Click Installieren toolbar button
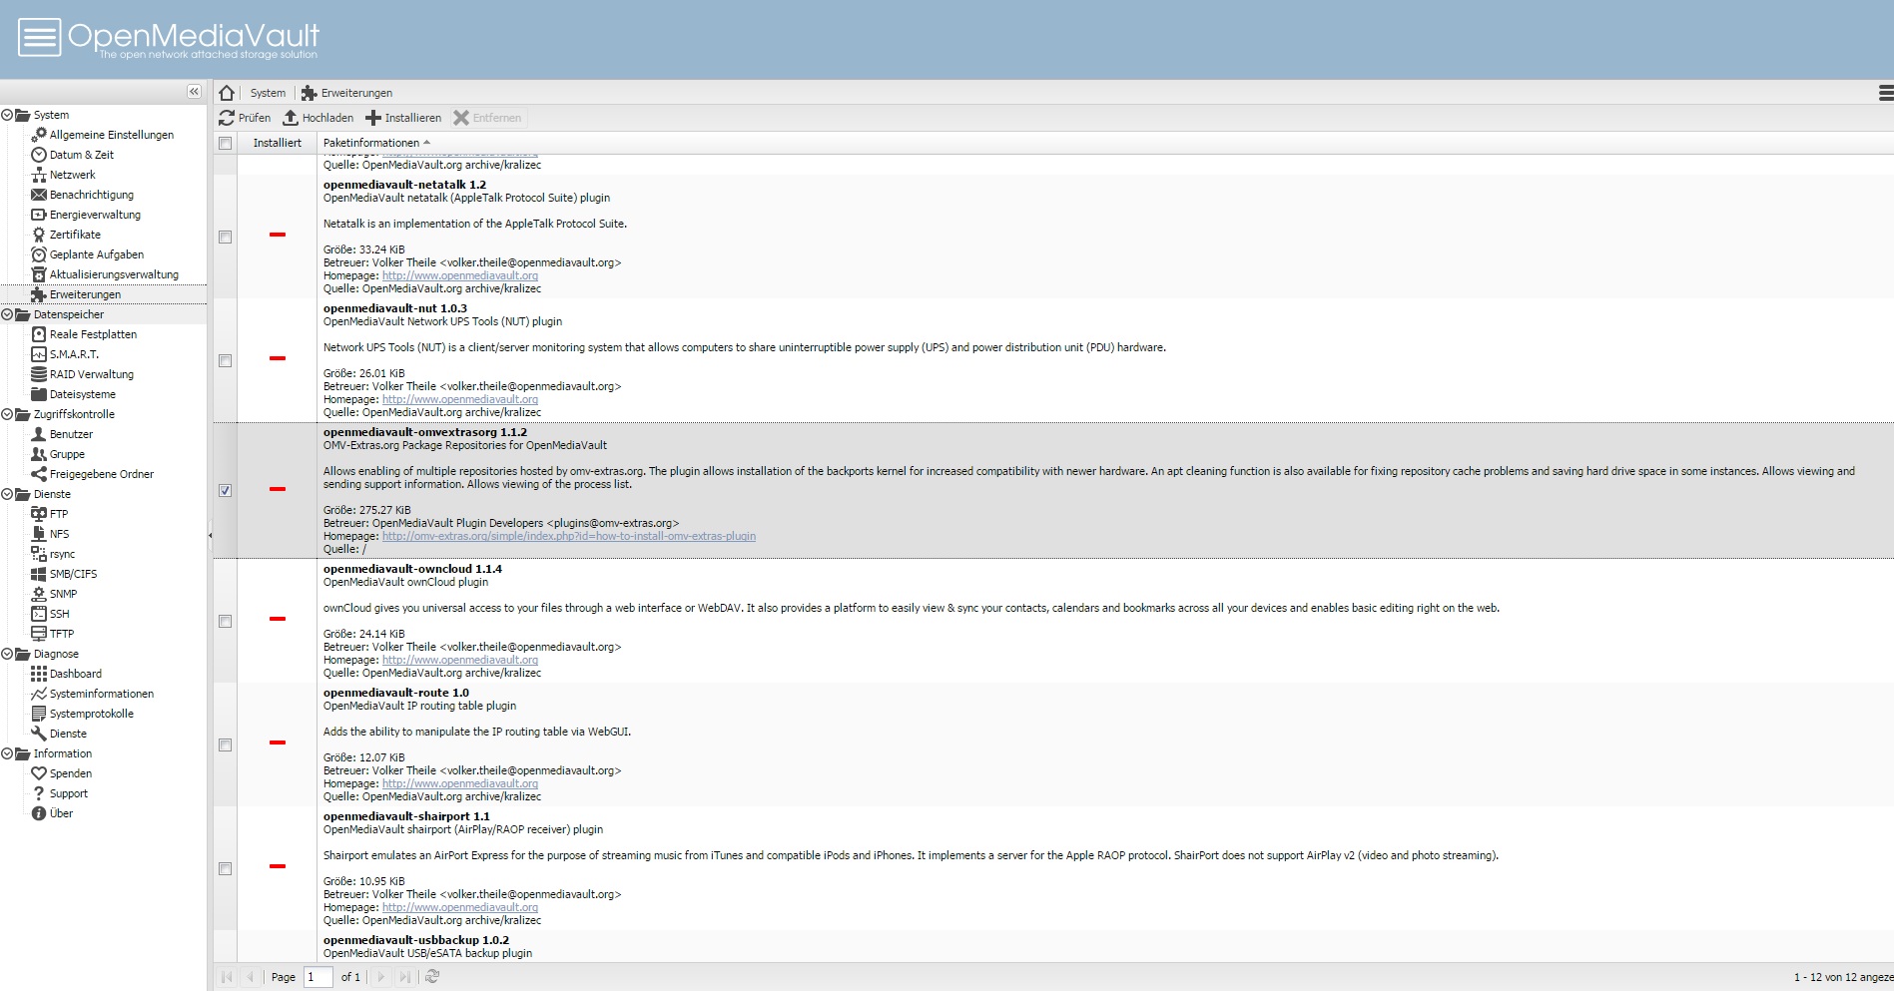This screenshot has height=991, width=1894. pyautogui.click(x=403, y=118)
